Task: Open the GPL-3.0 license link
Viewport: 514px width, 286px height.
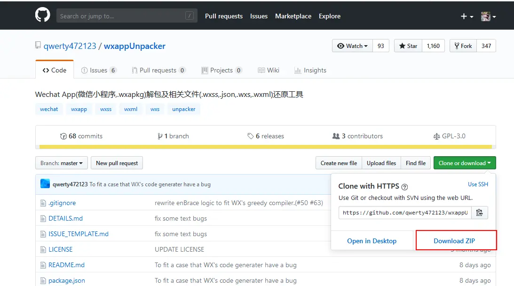Action: point(450,136)
